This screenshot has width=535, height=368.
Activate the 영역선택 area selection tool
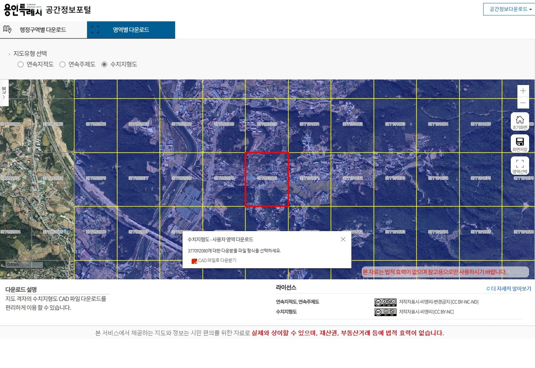[x=520, y=165]
